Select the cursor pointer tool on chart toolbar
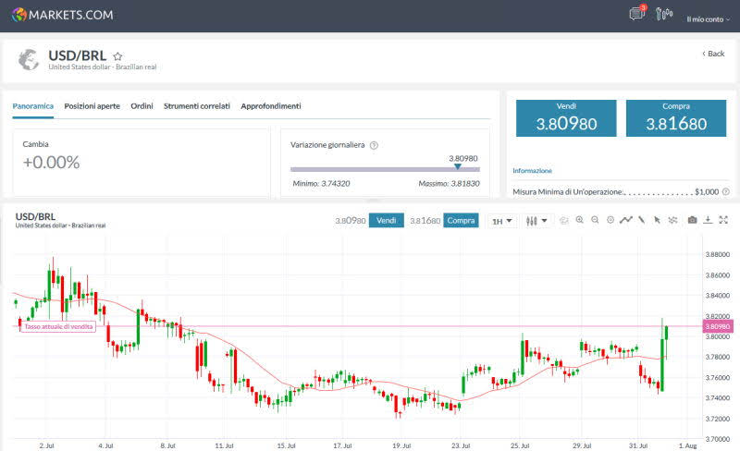This screenshot has width=740, height=451. (657, 220)
